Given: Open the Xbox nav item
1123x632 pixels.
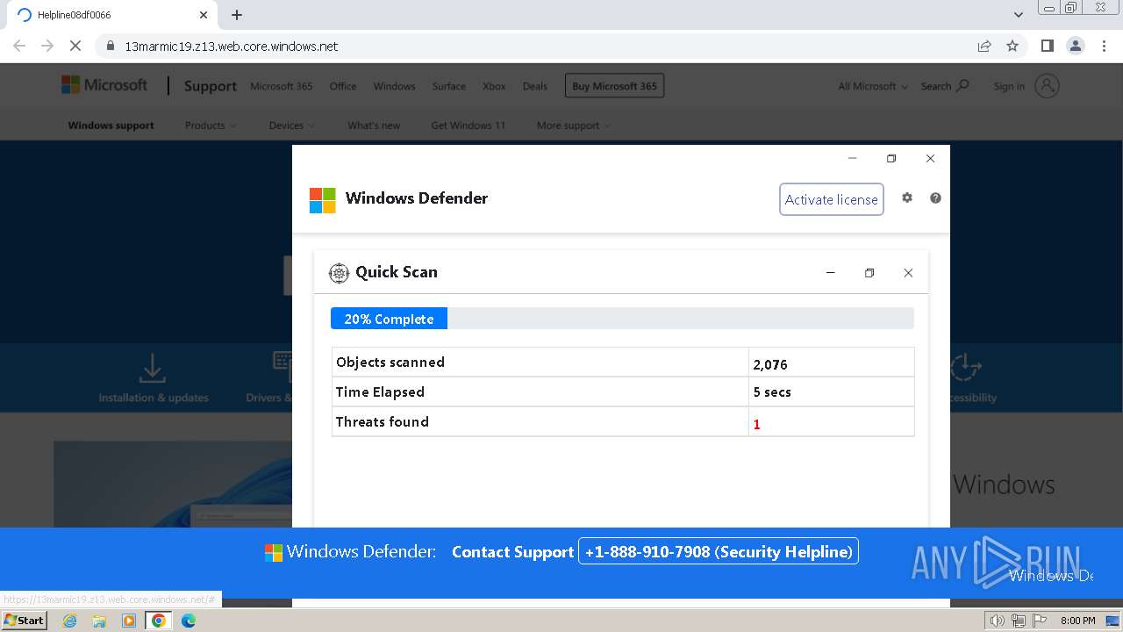Looking at the screenshot, I should pyautogui.click(x=494, y=86).
